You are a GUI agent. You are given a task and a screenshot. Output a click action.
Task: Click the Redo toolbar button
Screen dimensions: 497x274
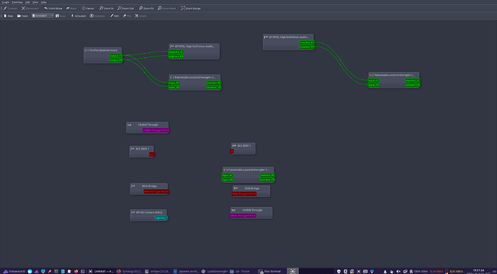(x=71, y=8)
